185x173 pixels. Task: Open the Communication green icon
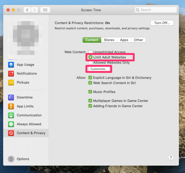[11, 115]
